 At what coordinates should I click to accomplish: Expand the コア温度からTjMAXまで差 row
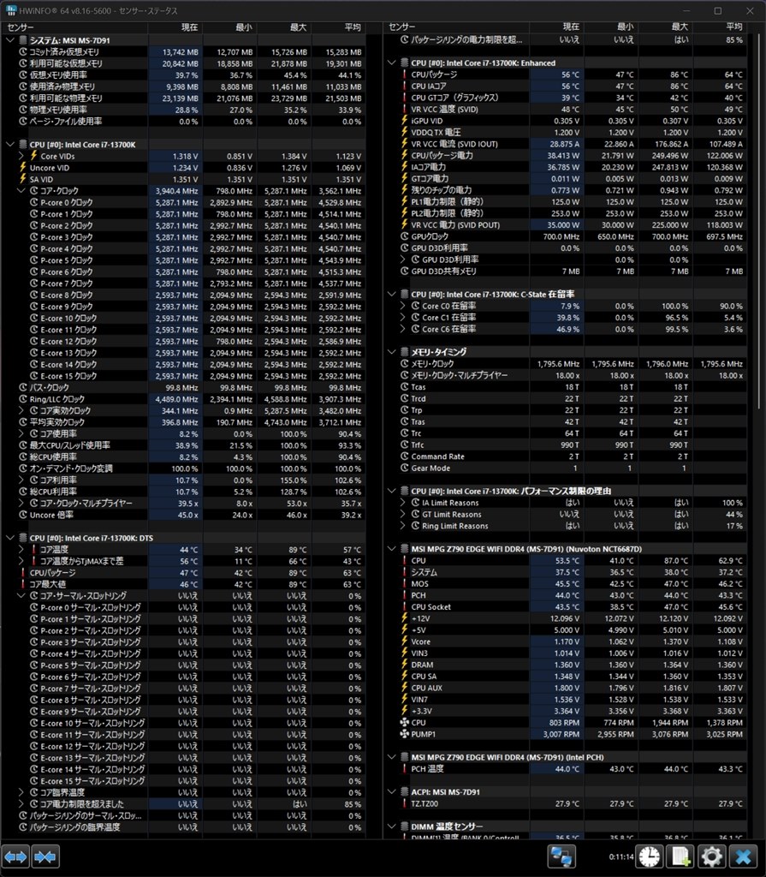(21, 561)
